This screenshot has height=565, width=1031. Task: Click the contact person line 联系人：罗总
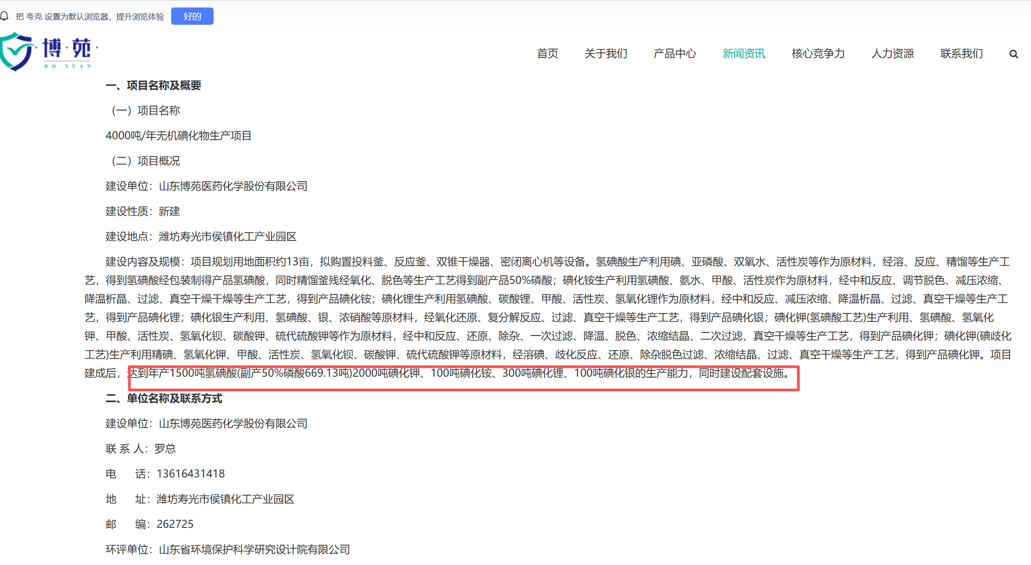point(141,449)
